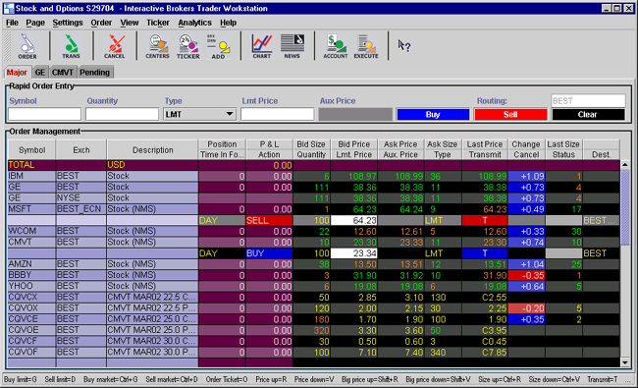Click the GE NYSE exchange cell
638x388 pixels.
pos(81,197)
